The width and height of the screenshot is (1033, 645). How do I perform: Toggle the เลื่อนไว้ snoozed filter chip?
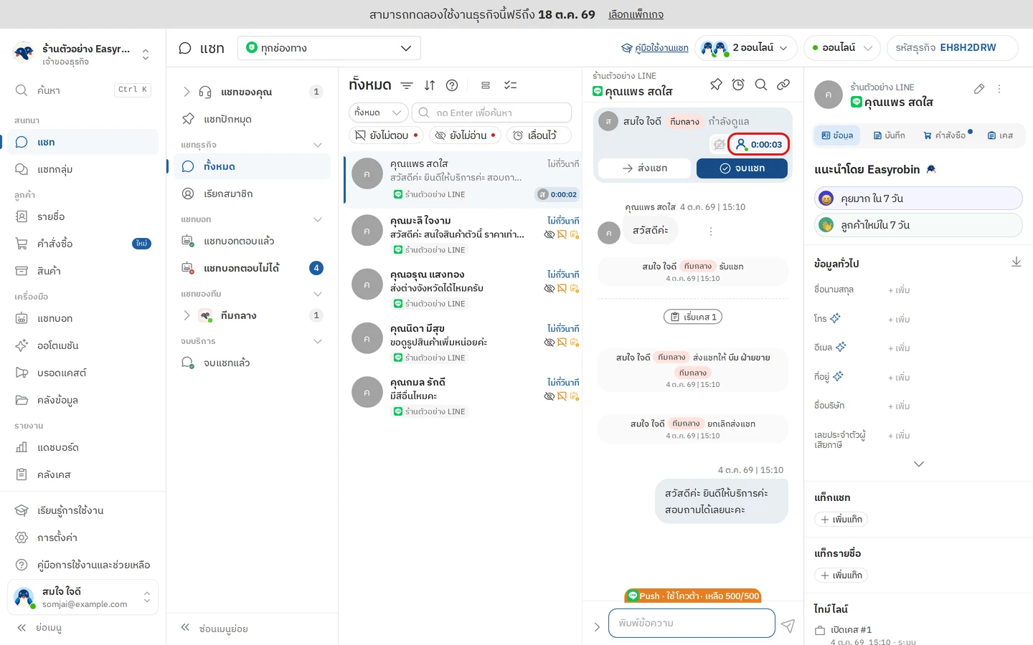[x=539, y=135]
